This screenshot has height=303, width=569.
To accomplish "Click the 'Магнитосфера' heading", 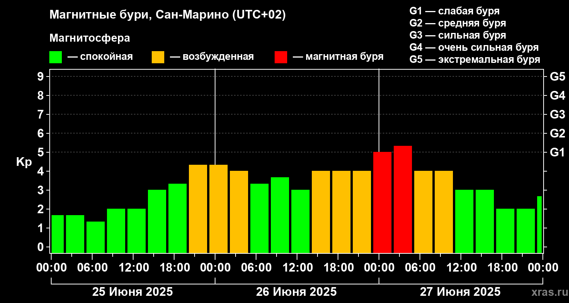I will click(90, 38).
